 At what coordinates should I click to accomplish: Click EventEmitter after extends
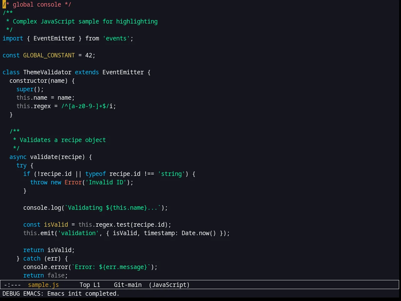coord(123,72)
